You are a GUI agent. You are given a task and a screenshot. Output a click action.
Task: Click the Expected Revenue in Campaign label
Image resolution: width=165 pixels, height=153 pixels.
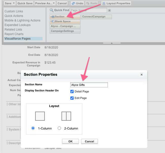click(26, 64)
